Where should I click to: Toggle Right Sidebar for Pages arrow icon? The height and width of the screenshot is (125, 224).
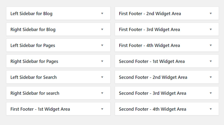tap(102, 61)
